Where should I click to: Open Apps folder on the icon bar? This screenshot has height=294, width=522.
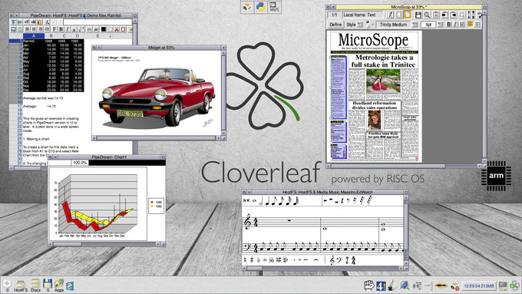(59, 285)
